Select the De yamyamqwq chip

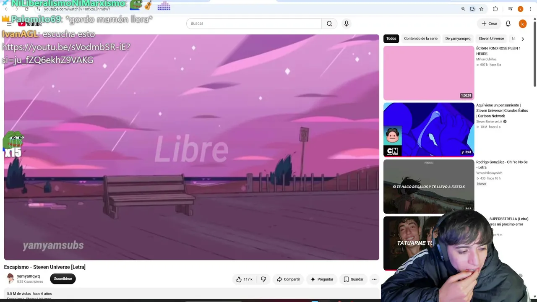(458, 39)
